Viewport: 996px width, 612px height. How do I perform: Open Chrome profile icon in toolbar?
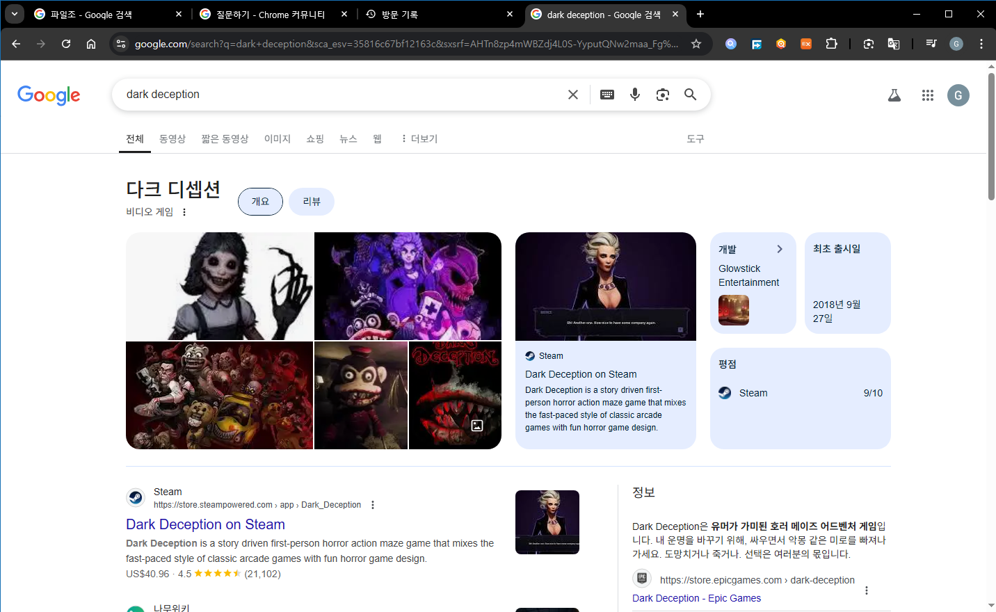956,44
